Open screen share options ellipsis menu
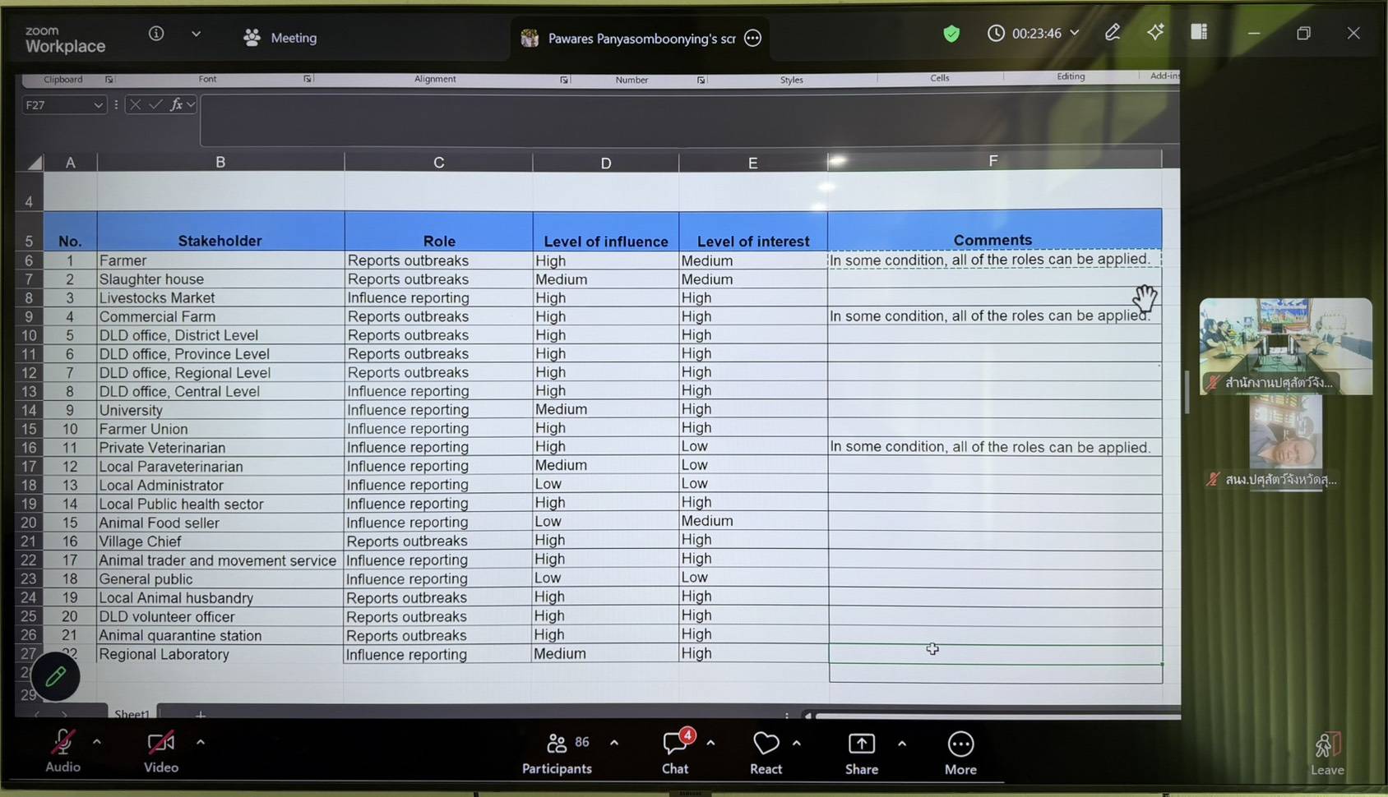This screenshot has width=1388, height=797. [x=752, y=39]
